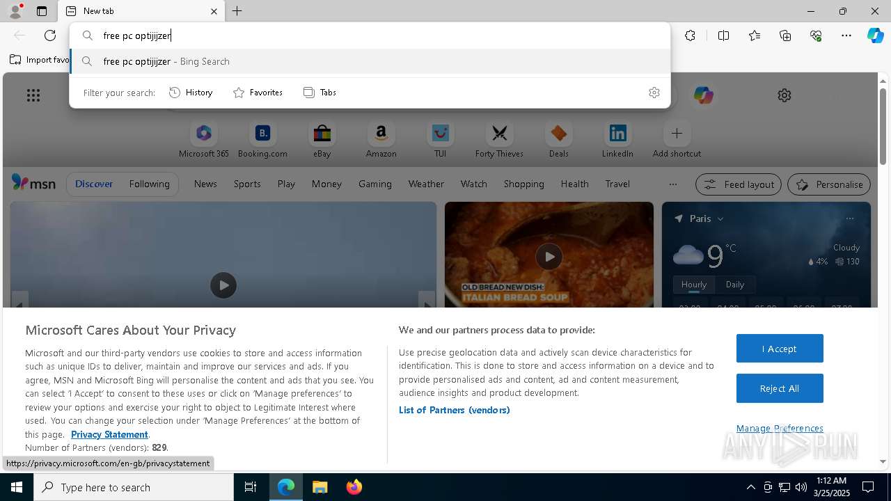
Task: Open the Shopping category
Action: 523,184
